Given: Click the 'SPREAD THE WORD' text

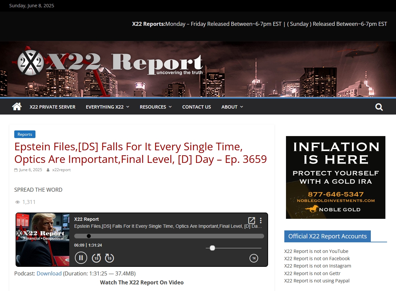Looking at the screenshot, I should point(38,190).
